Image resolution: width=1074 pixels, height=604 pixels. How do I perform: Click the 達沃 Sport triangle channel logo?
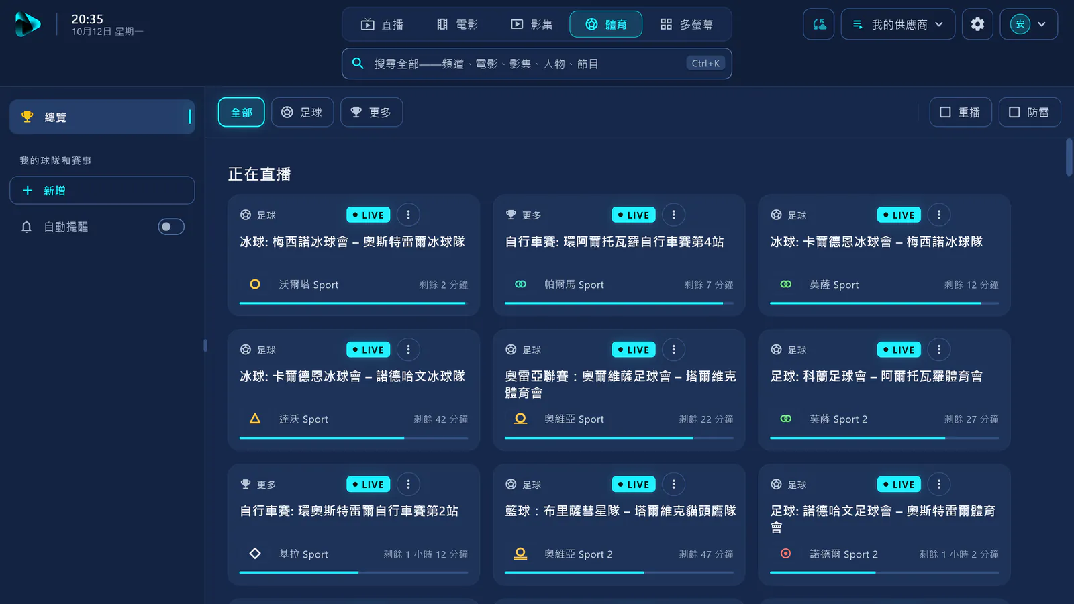tap(255, 419)
